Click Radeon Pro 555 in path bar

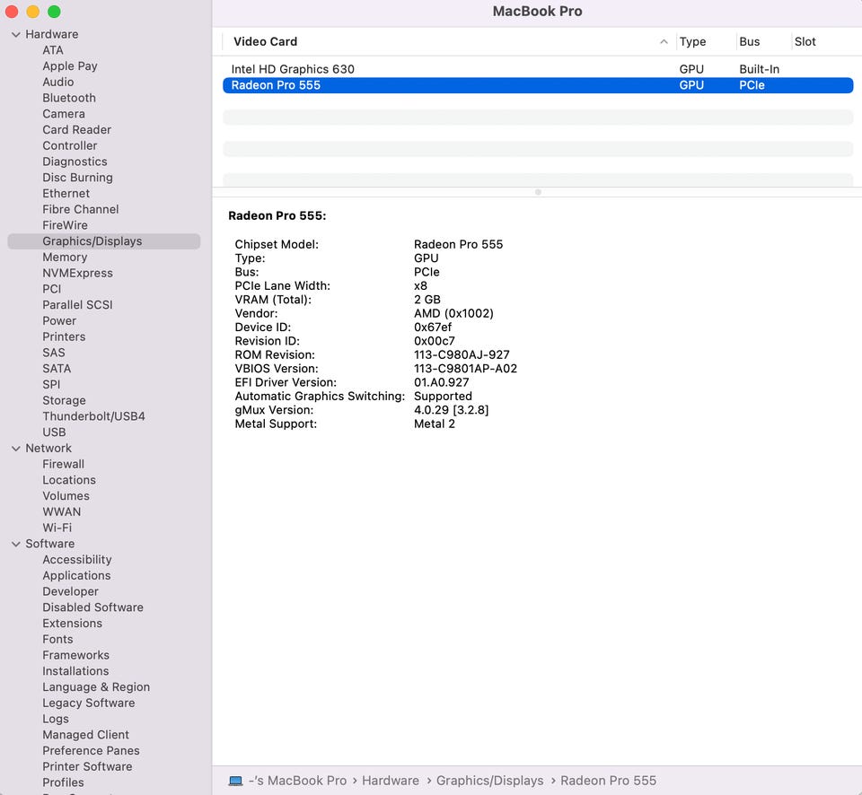click(609, 781)
